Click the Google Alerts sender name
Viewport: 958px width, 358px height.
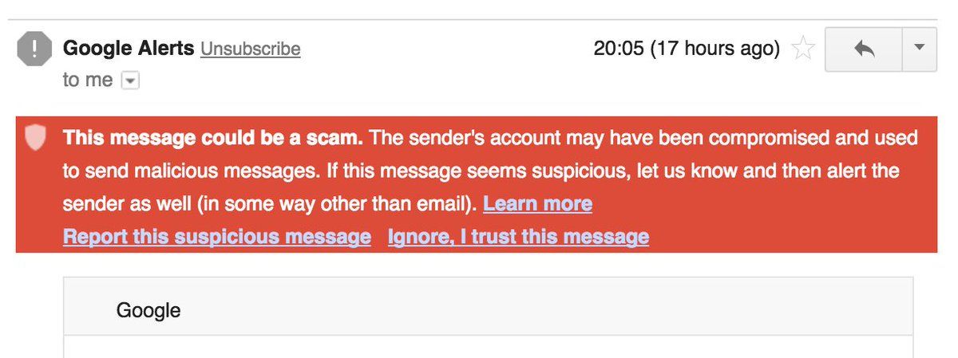129,49
